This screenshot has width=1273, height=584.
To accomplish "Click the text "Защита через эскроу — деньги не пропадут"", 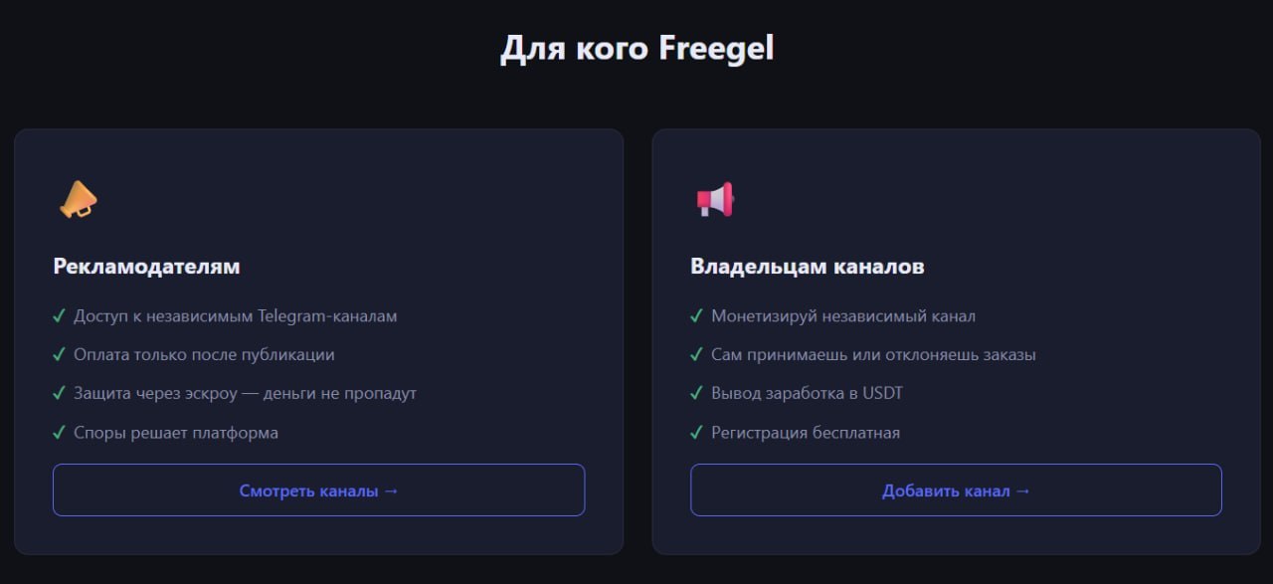I will click(245, 394).
